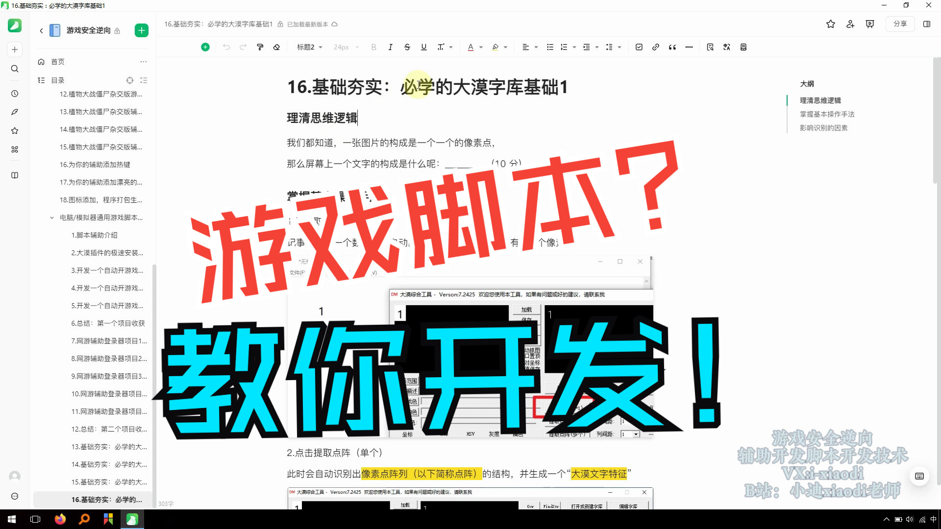Click the user avatar in the left rail
The height and width of the screenshot is (529, 941).
coord(15,476)
